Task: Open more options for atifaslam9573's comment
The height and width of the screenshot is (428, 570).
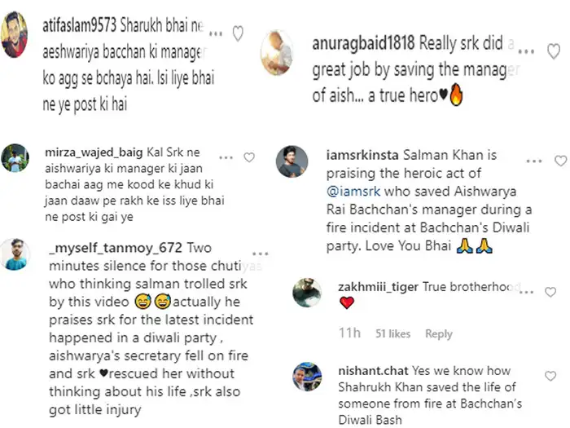Action: click(216, 34)
